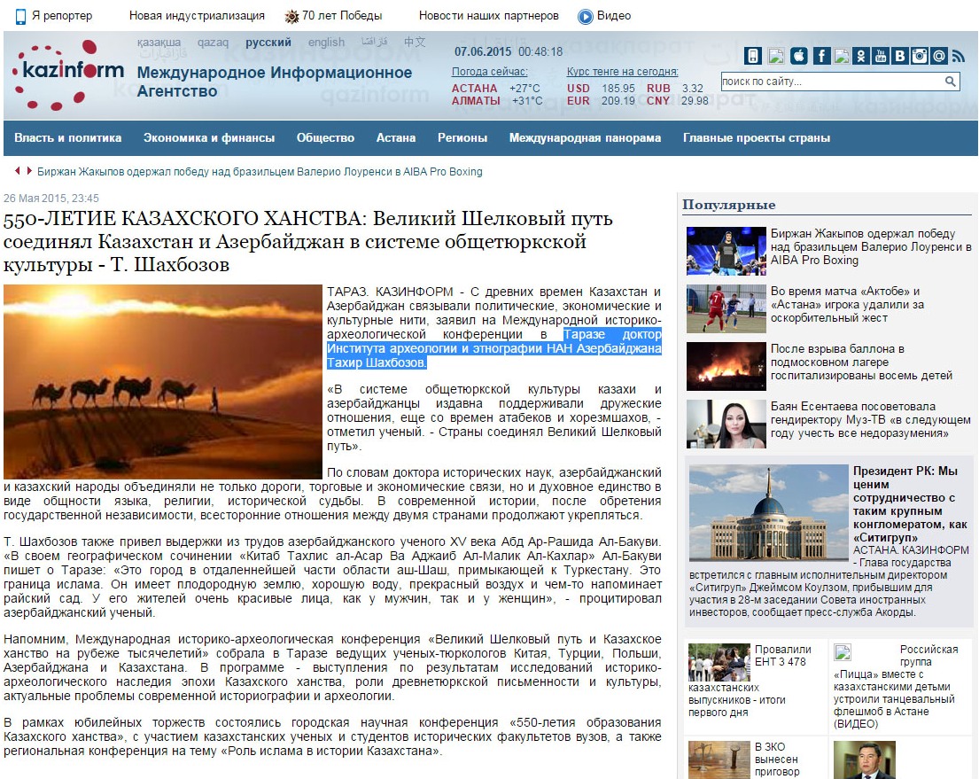
Task: Click the phone icon beside 'Я репортер'
Action: 20,16
